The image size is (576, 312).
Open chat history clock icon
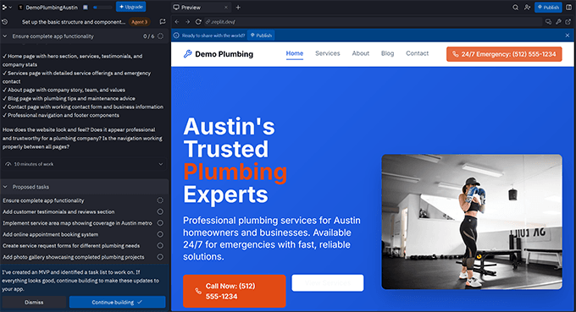[x=5, y=22]
